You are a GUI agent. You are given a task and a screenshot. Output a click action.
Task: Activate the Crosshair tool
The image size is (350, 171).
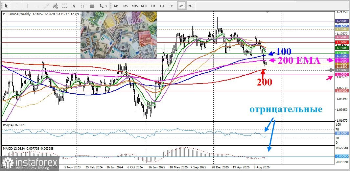pyautogui.click(x=16, y=6)
